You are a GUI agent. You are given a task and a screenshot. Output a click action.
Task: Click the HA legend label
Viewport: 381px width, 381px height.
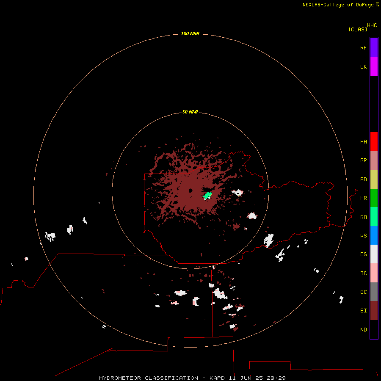[x=363, y=141]
